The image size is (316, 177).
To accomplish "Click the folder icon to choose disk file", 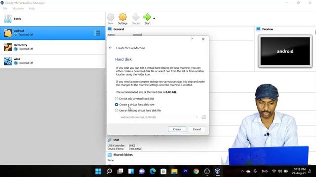I will 203,117.
